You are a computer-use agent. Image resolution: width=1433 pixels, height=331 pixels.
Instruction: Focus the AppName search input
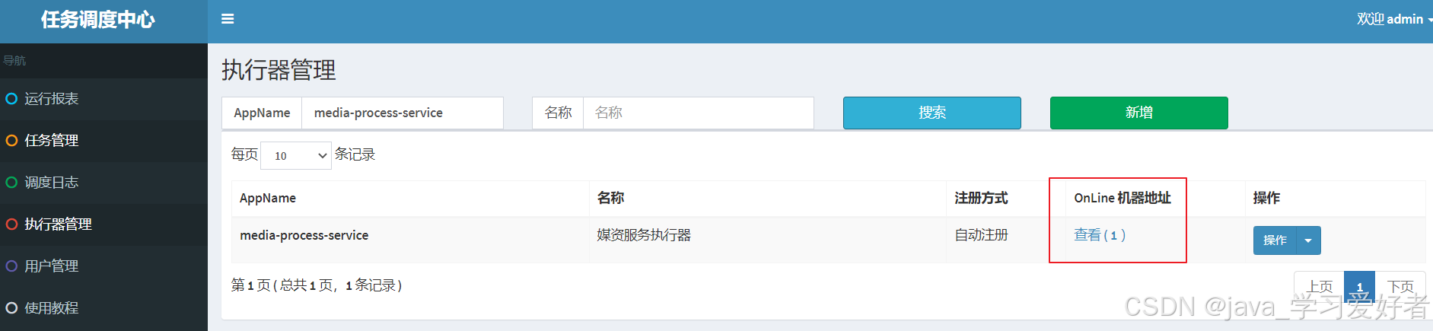click(403, 113)
